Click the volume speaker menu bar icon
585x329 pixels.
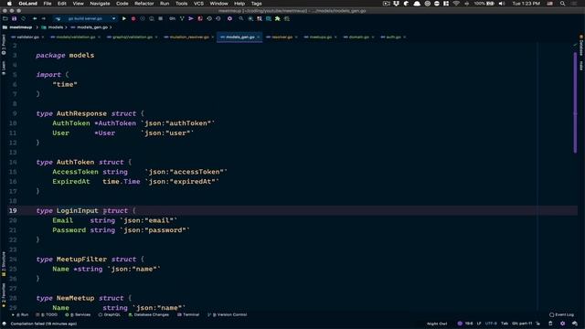click(x=502, y=4)
